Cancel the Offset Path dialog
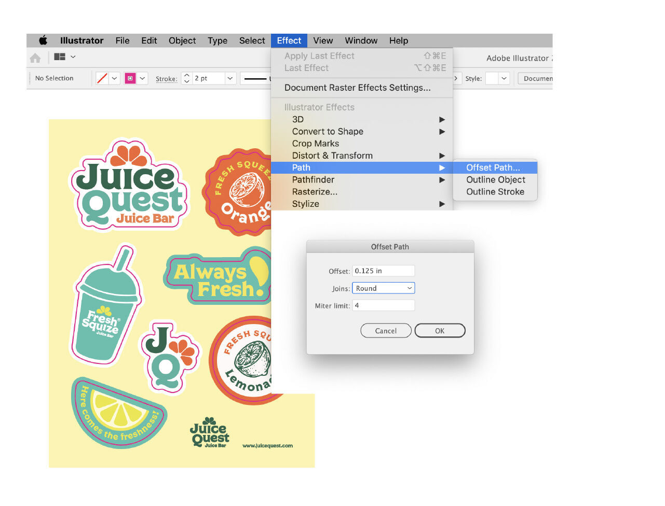Screen dimensions: 665x506 pos(386,331)
